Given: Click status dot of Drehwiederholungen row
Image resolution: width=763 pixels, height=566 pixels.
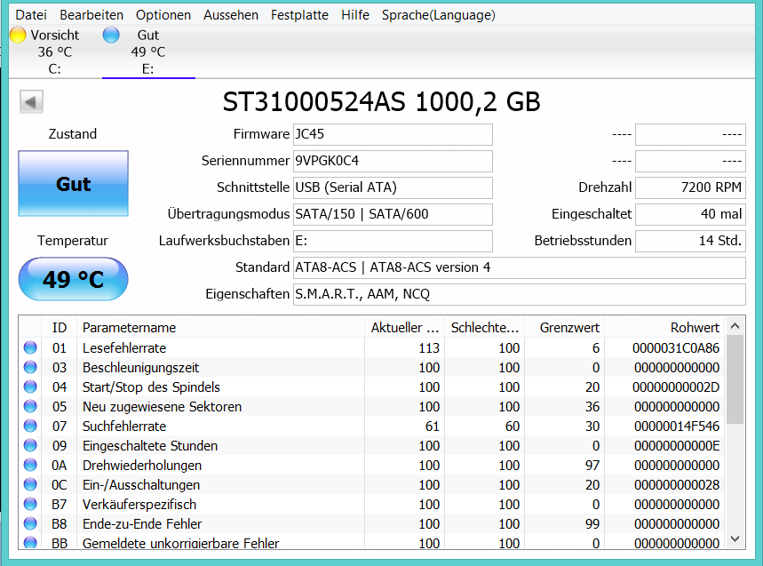Looking at the screenshot, I should click(x=30, y=465).
